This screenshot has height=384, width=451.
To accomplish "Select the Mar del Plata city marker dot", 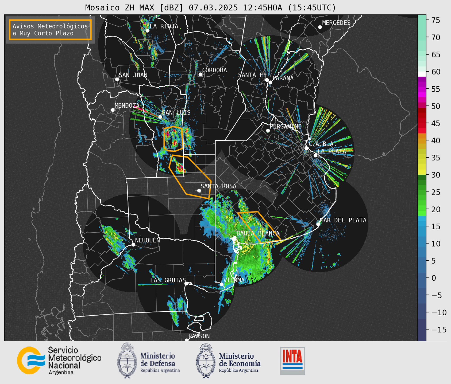I will [318, 224].
